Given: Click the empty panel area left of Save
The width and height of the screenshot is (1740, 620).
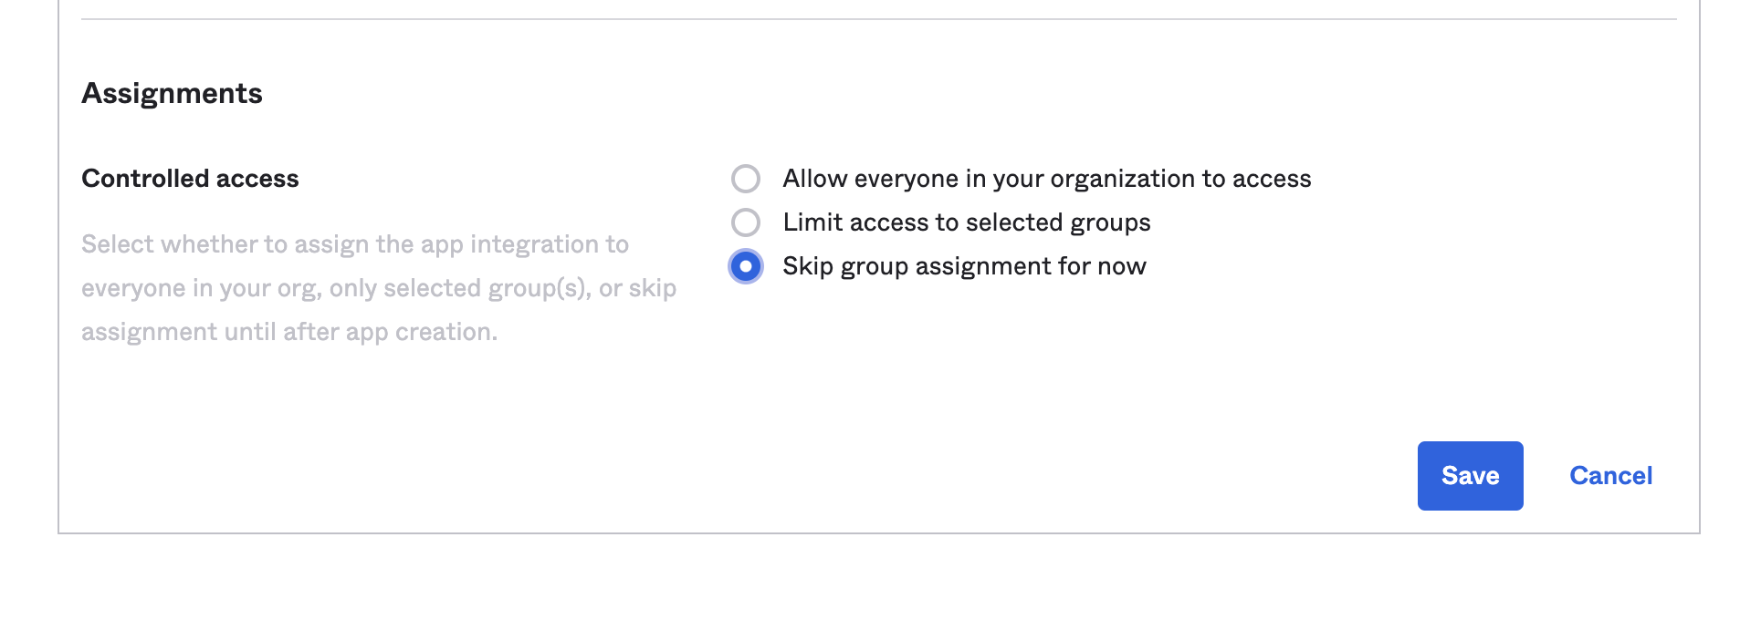Looking at the screenshot, I should pos(1004,474).
